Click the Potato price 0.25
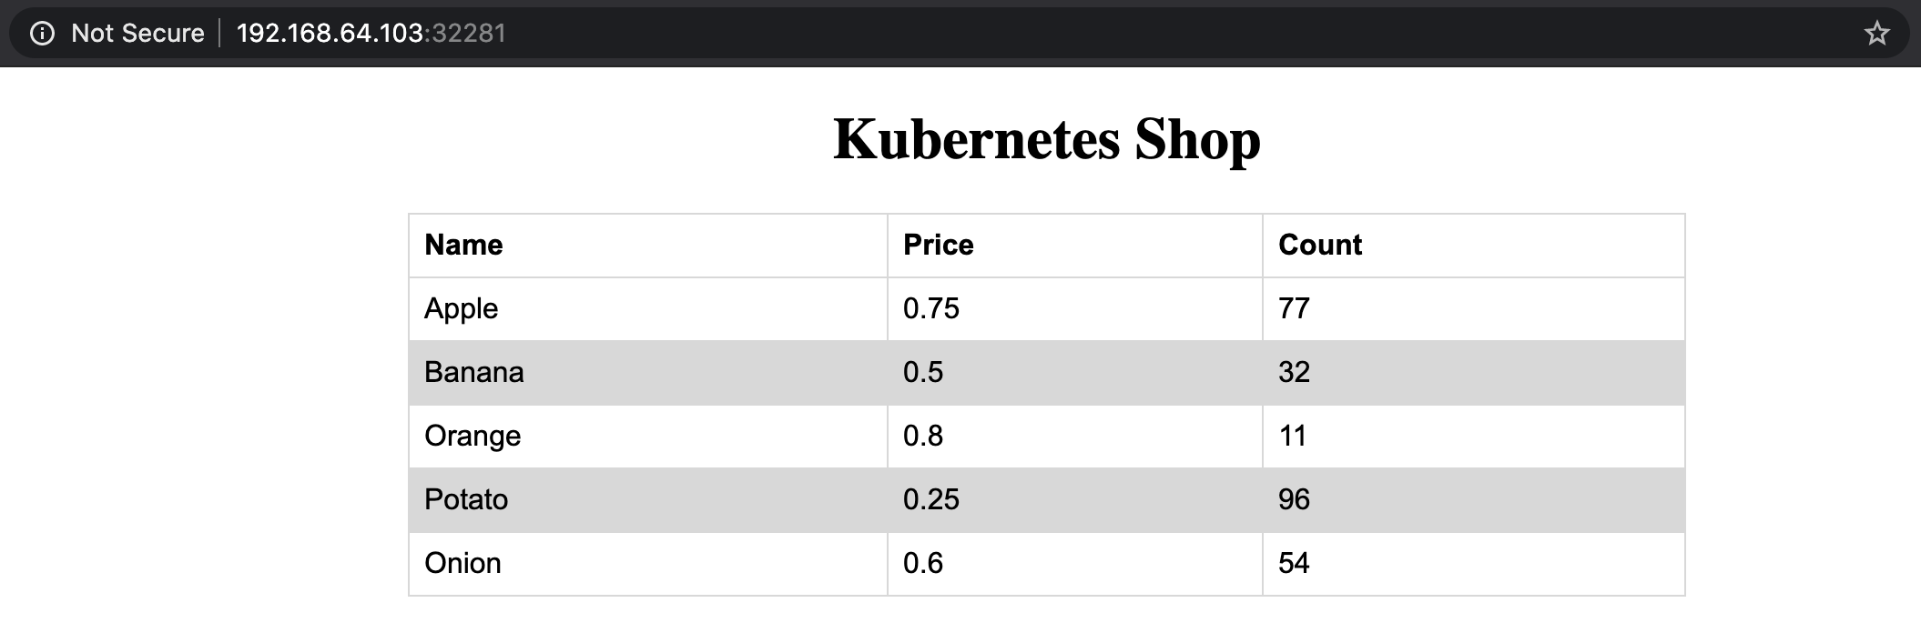 [930, 499]
